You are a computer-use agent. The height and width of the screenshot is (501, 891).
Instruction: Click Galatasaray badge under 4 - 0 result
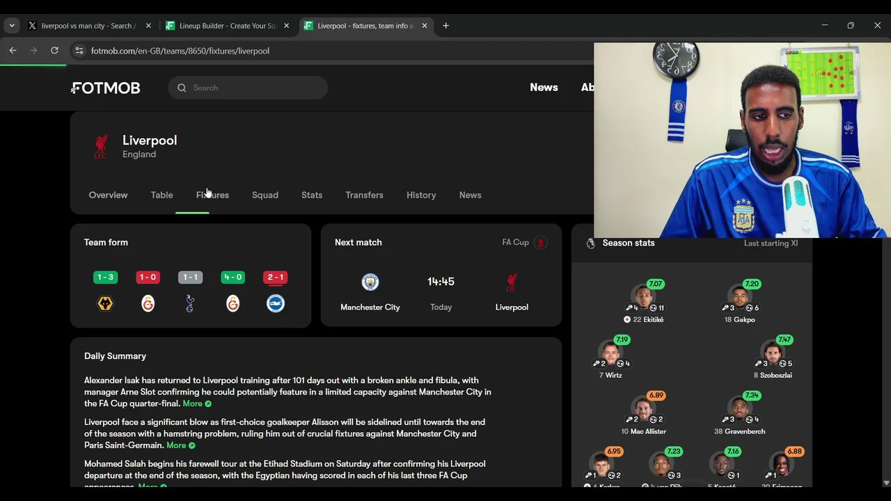[x=232, y=303]
